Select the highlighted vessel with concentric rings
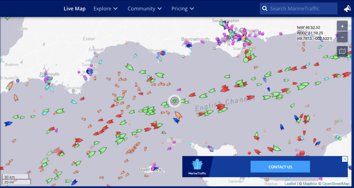This screenshot has width=354, height=188. pos(174,101)
